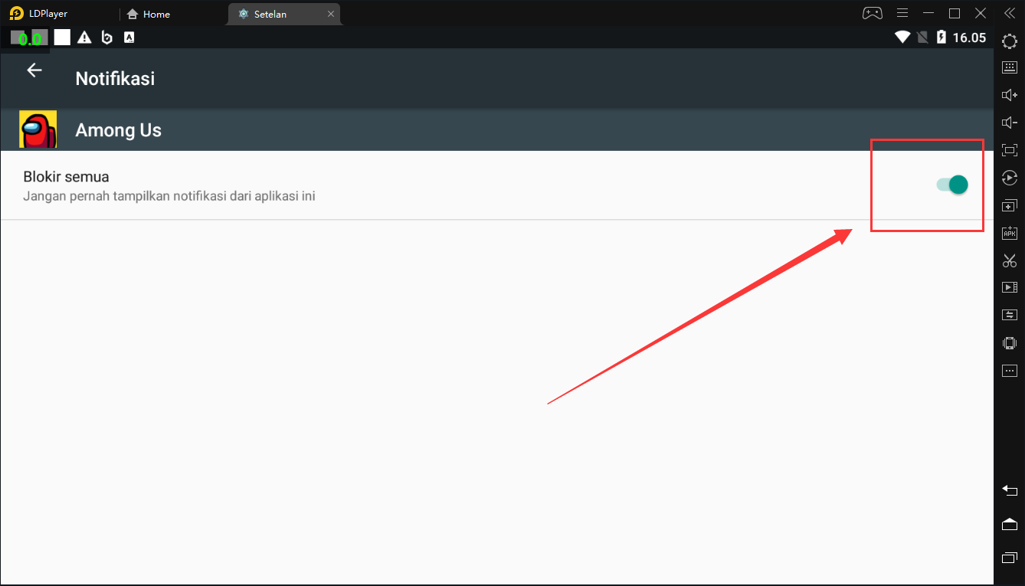
Task: Open the shared folder transfer icon
Action: (x=1010, y=315)
